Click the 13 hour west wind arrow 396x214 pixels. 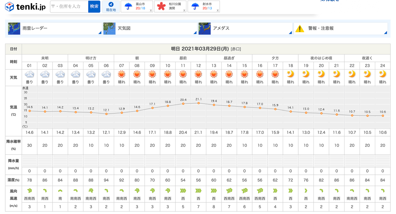coord(214,190)
